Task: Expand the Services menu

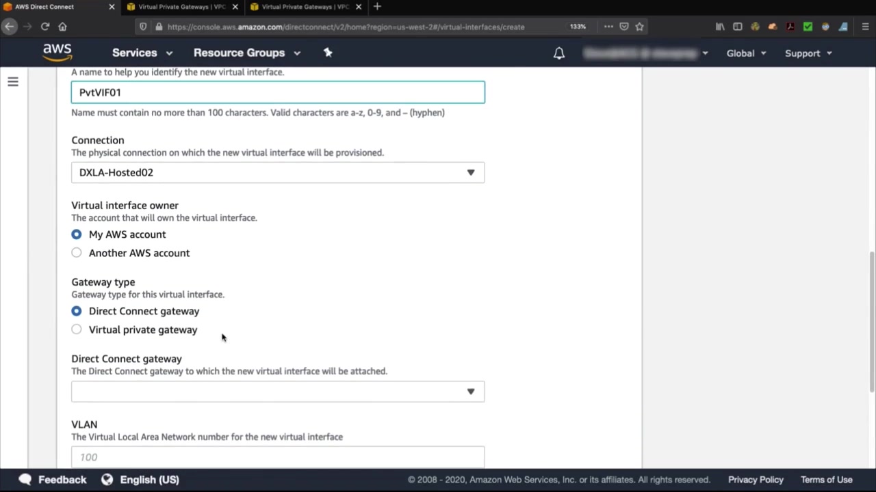Action: pyautogui.click(x=142, y=53)
